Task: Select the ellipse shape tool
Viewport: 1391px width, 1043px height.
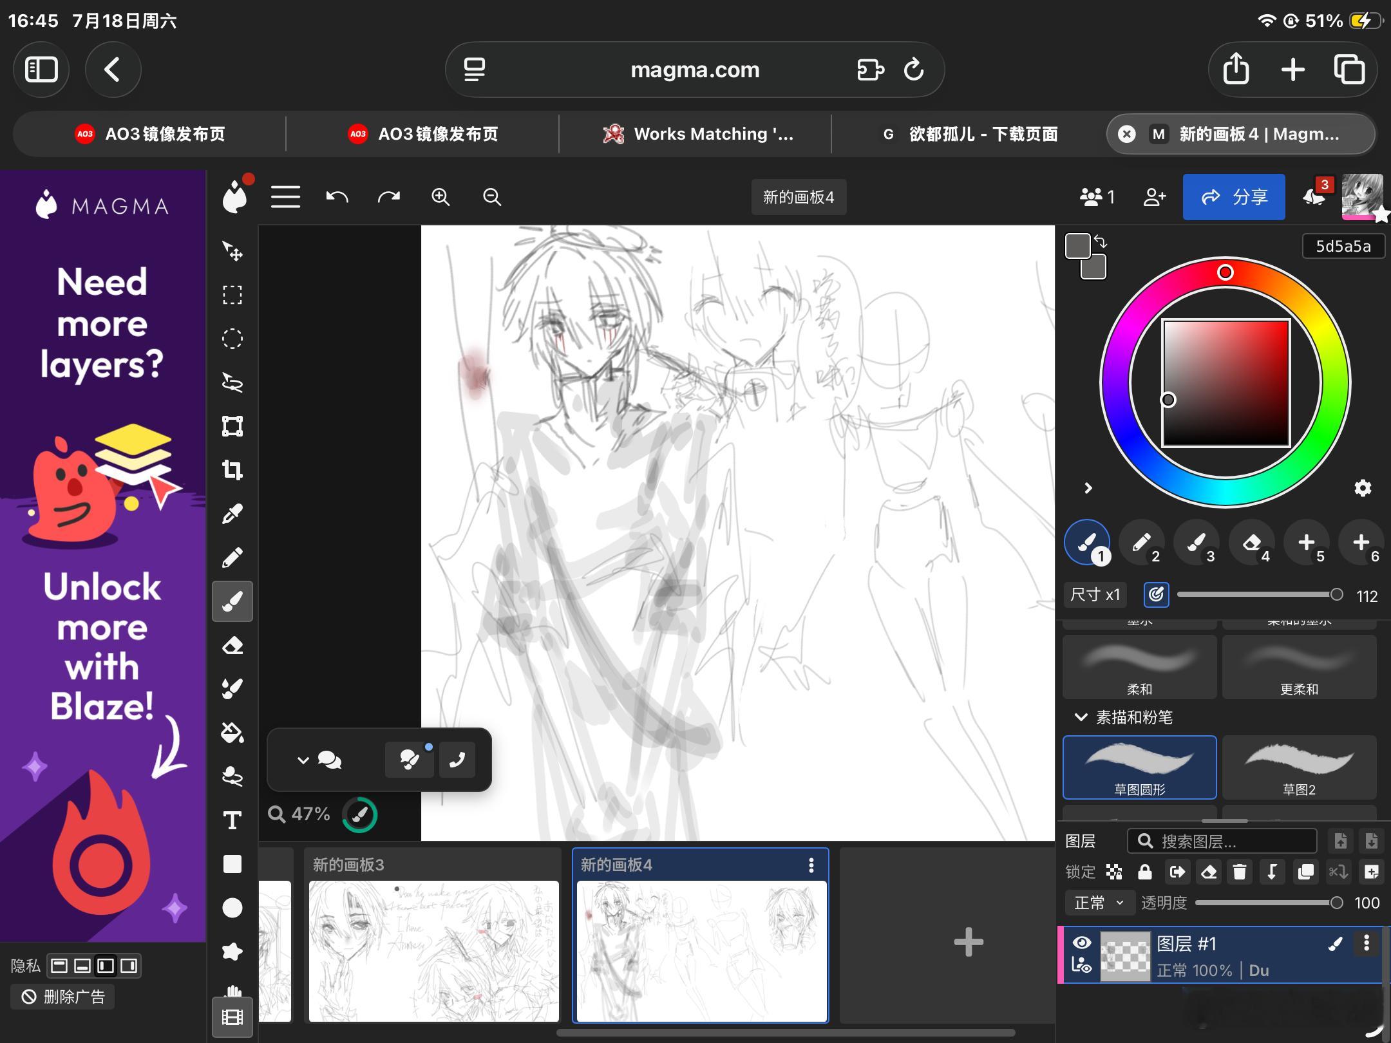Action: pos(232,908)
